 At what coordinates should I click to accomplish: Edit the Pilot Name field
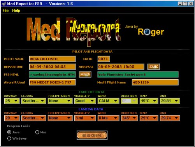click(x=53, y=59)
